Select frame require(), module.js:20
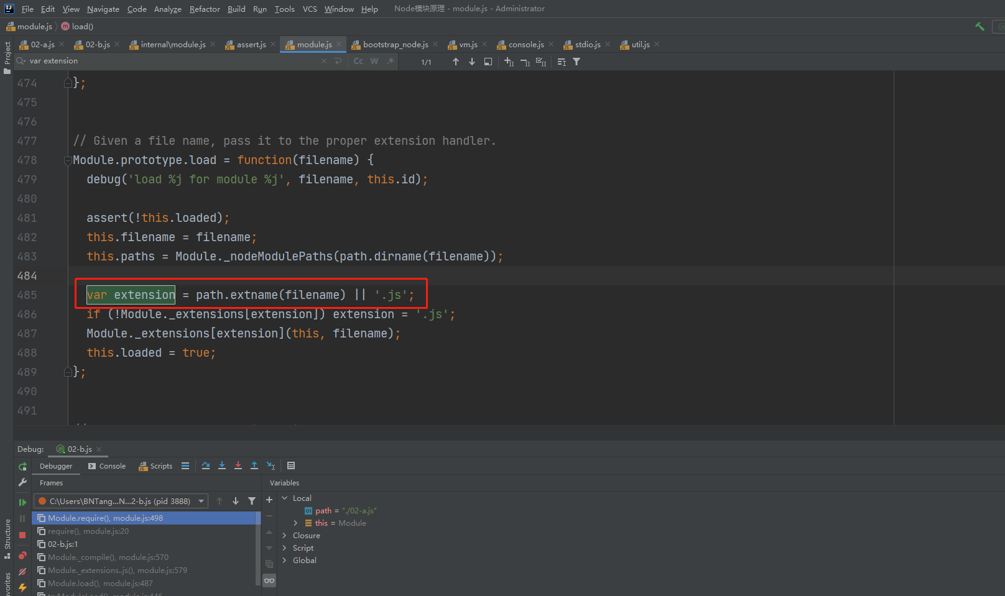1005x596 pixels. tap(144, 531)
